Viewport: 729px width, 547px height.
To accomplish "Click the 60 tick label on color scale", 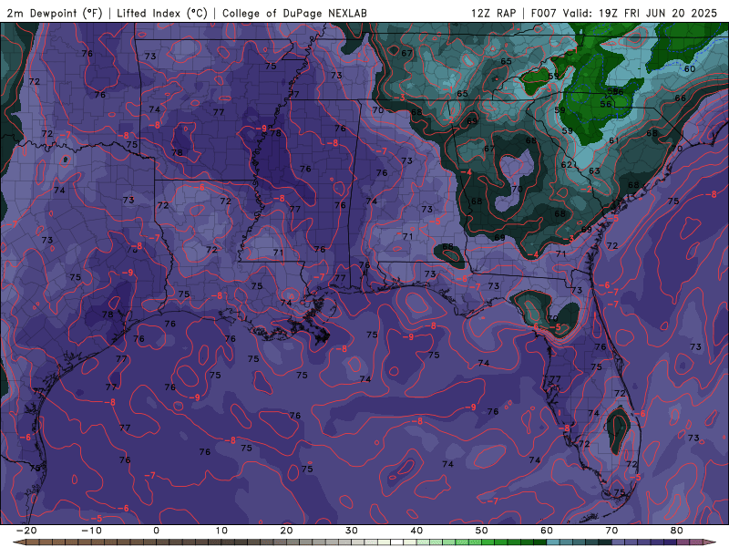I will tap(547, 531).
